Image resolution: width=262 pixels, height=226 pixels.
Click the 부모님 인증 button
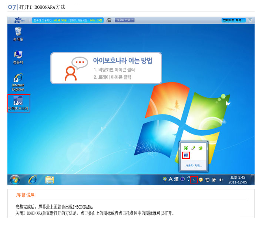coord(125,20)
